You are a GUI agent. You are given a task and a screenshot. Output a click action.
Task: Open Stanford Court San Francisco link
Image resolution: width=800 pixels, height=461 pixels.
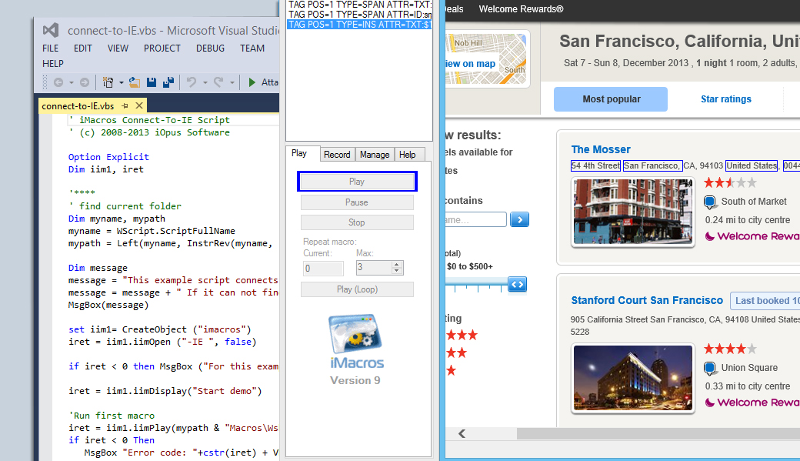coord(647,300)
